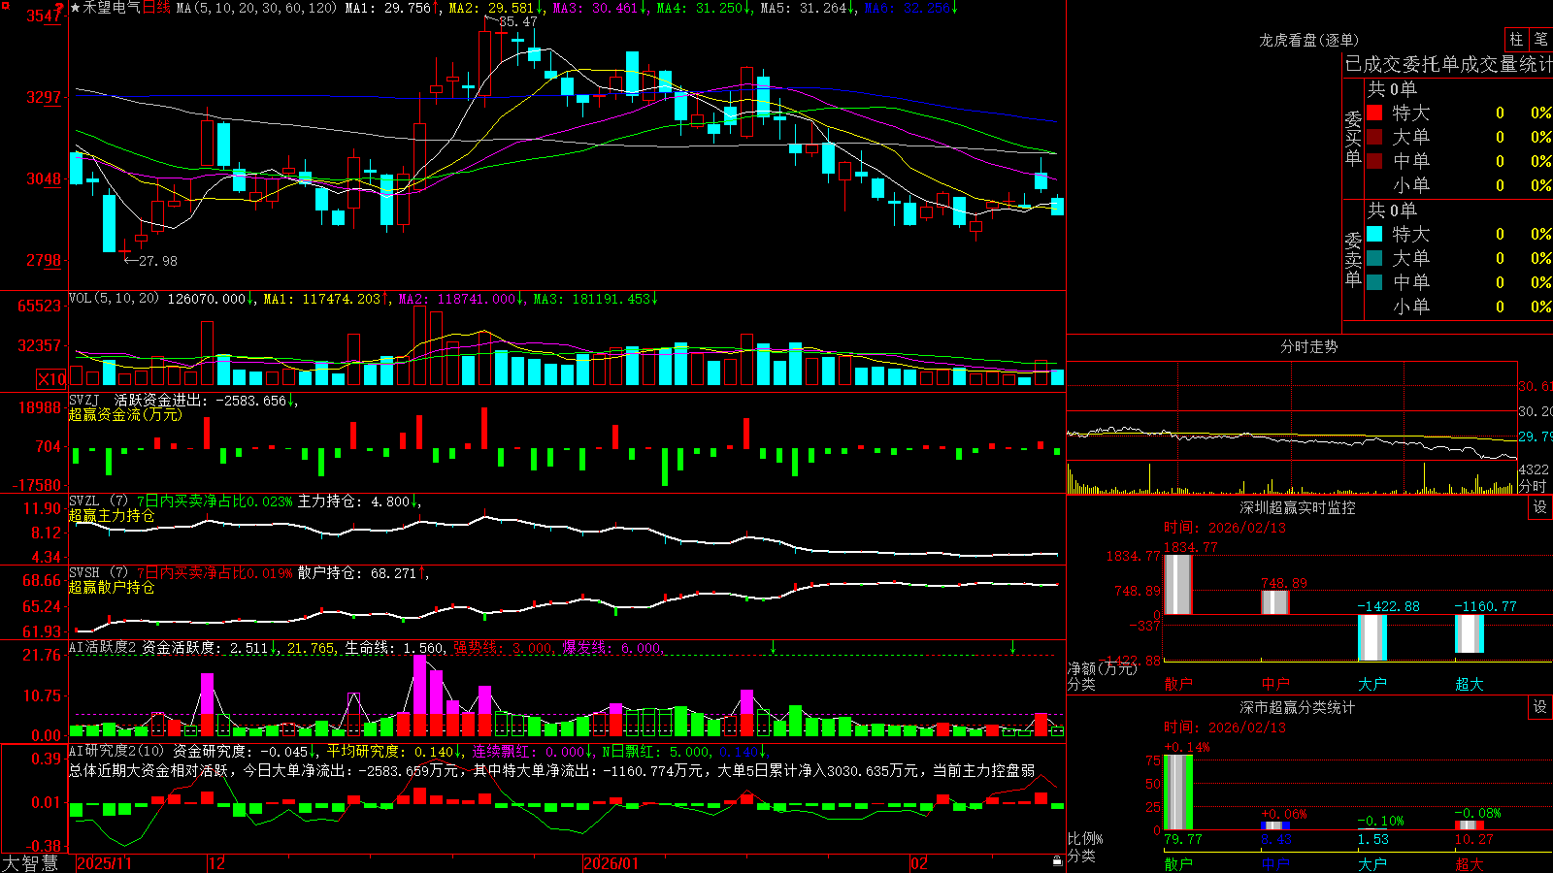Click the 爆发线: 6.000 label

pos(611,648)
